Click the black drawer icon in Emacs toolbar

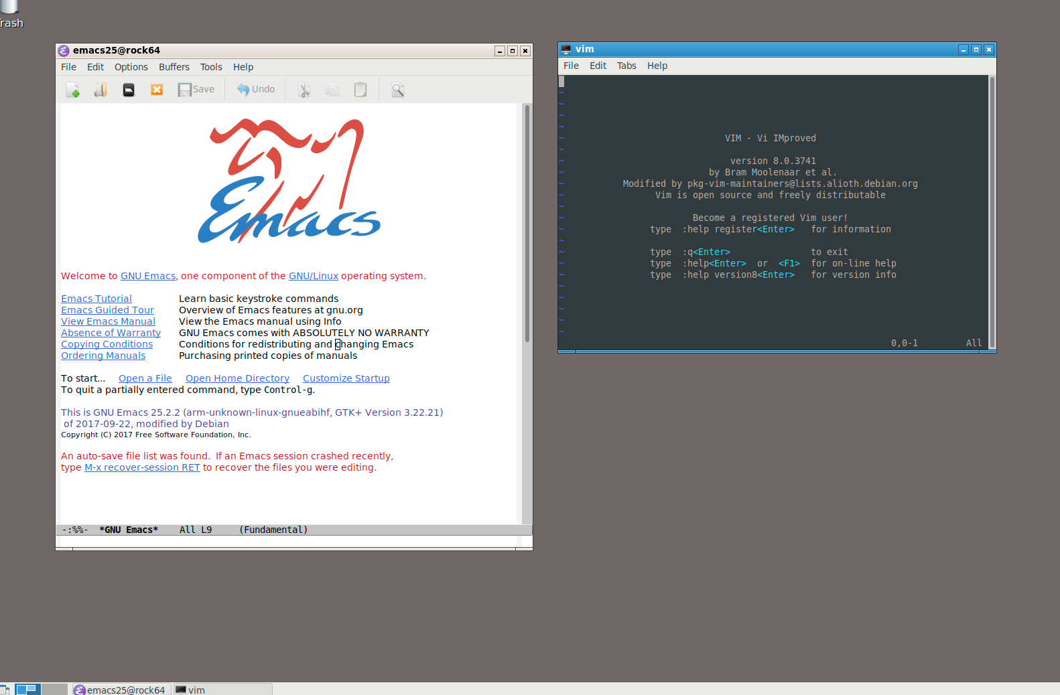coord(129,90)
